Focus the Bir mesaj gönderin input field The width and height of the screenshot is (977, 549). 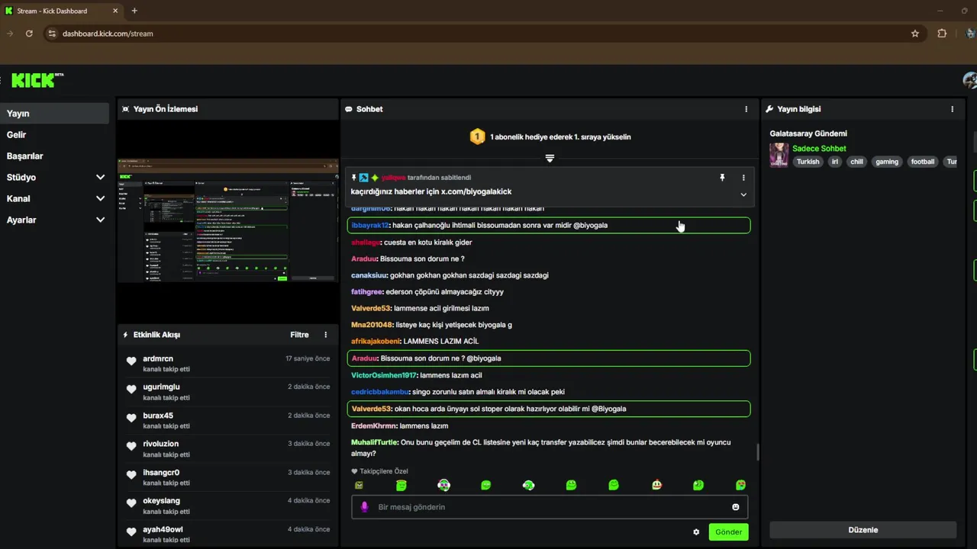[550, 507]
